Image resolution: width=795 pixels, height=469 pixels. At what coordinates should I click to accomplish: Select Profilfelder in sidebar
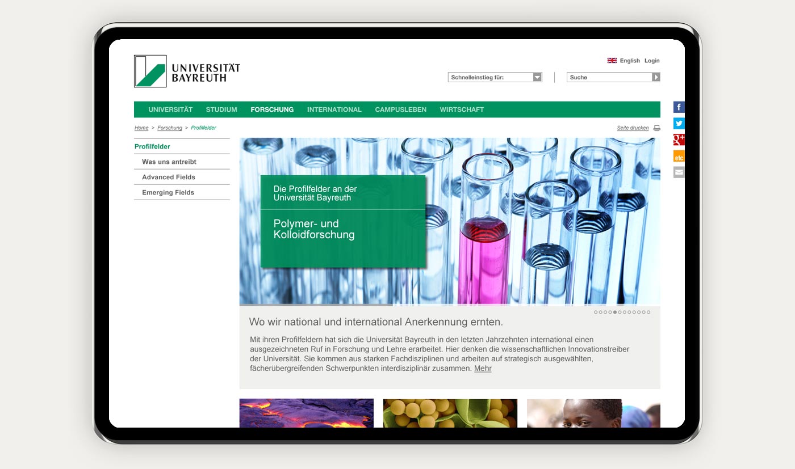click(x=182, y=146)
